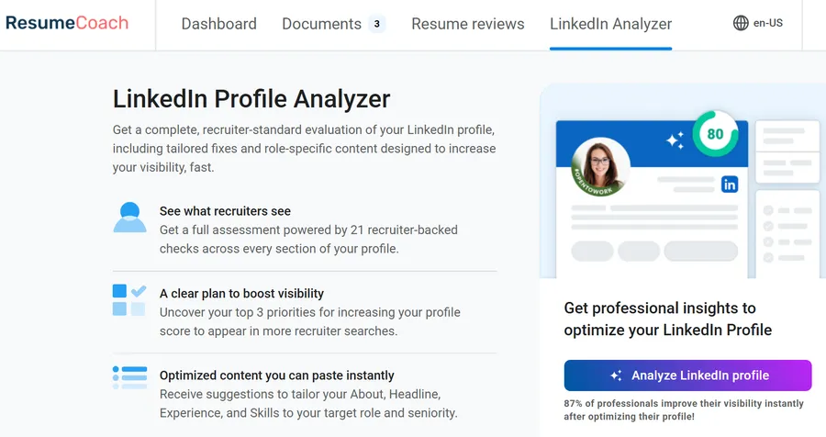Click the LinkedIn logo on profile card
The width and height of the screenshot is (826, 437).
pos(730,185)
